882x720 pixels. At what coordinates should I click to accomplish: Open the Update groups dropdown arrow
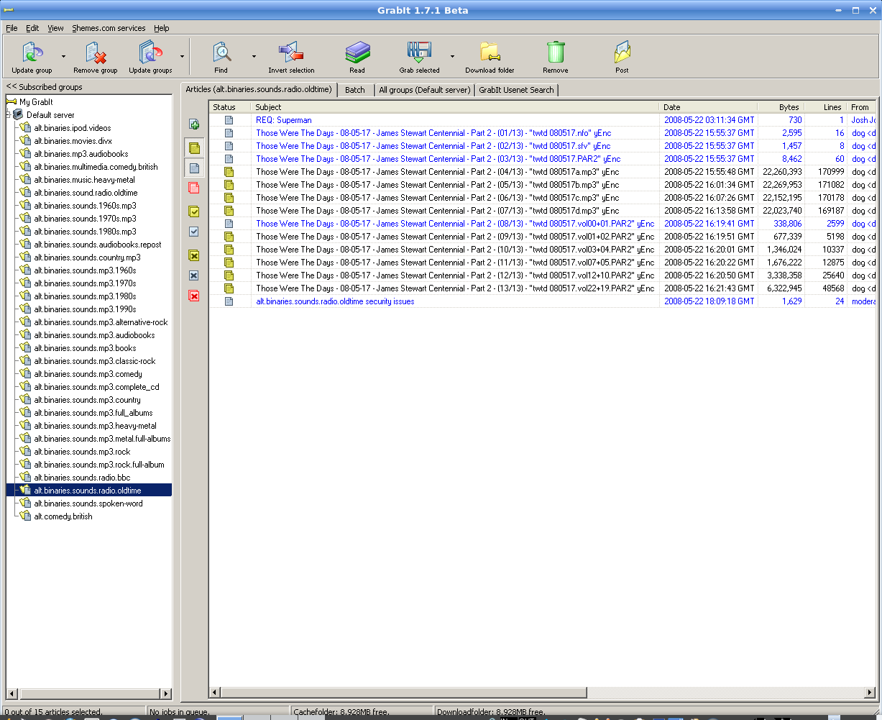pos(182,56)
